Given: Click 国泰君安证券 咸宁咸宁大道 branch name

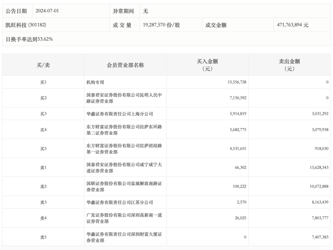Looking at the screenshot, I should click(x=124, y=168).
